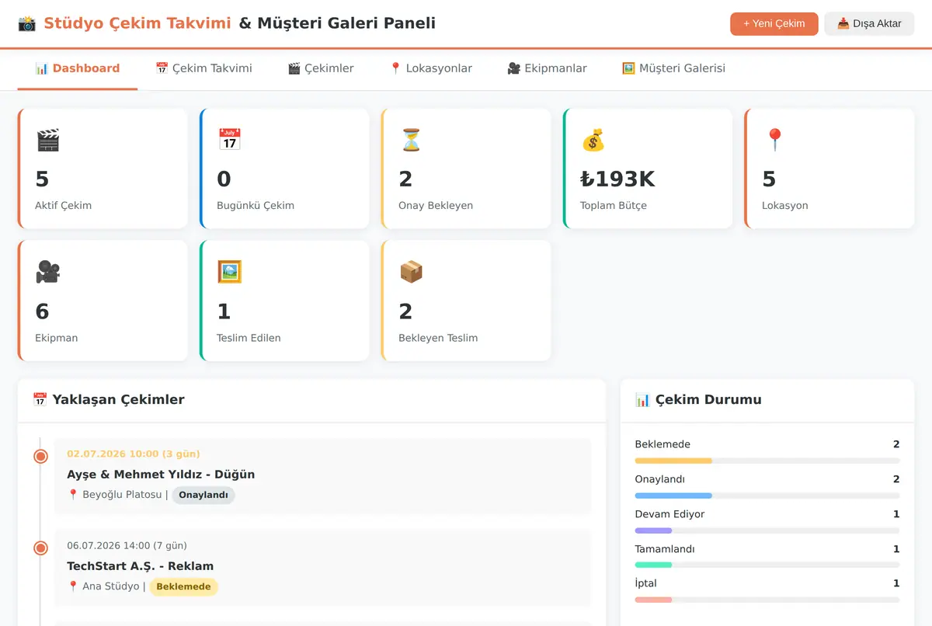Click the package icon on Bekleyen Teslim card
932x626 pixels.
coord(412,272)
